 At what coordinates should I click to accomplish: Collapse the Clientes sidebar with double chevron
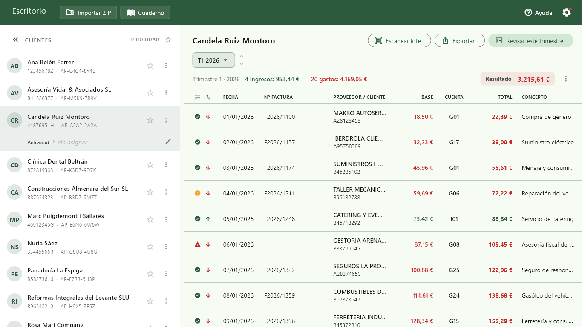15,40
